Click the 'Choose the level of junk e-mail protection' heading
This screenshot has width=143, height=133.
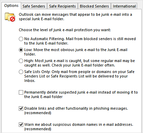point(65,30)
